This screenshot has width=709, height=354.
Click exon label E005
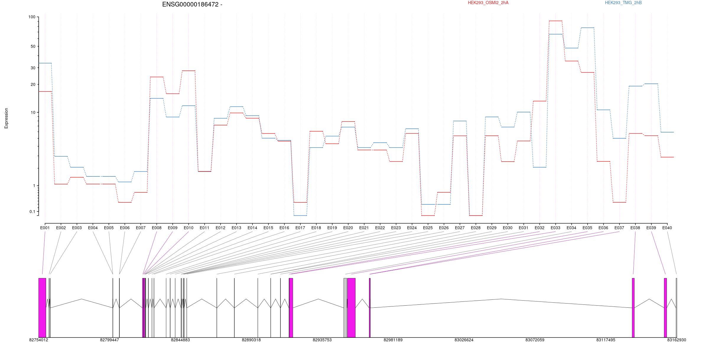click(x=109, y=228)
